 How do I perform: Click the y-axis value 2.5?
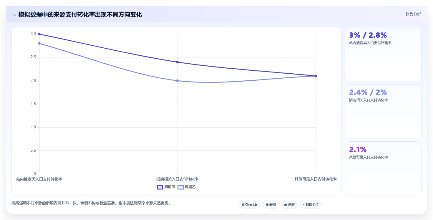(33, 57)
